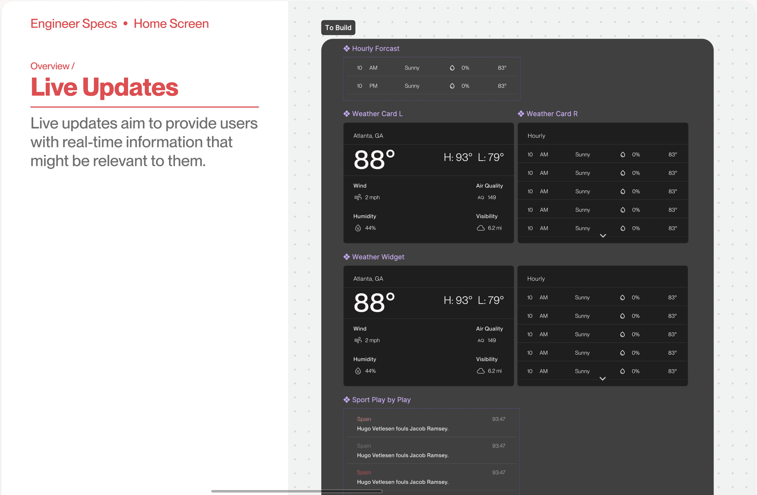
Task: Click component icon beside Weather Widget label
Action: [346, 257]
